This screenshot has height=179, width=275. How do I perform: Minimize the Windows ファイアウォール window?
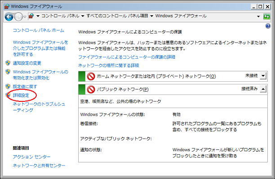pos(254,7)
